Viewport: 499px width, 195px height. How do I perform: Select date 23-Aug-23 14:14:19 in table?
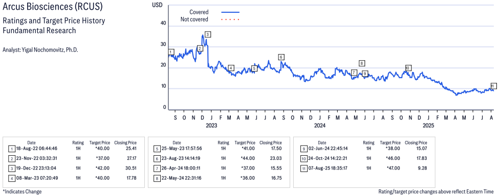181,158
